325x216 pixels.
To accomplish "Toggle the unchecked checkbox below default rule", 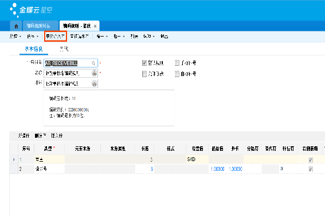I will 144,74.
